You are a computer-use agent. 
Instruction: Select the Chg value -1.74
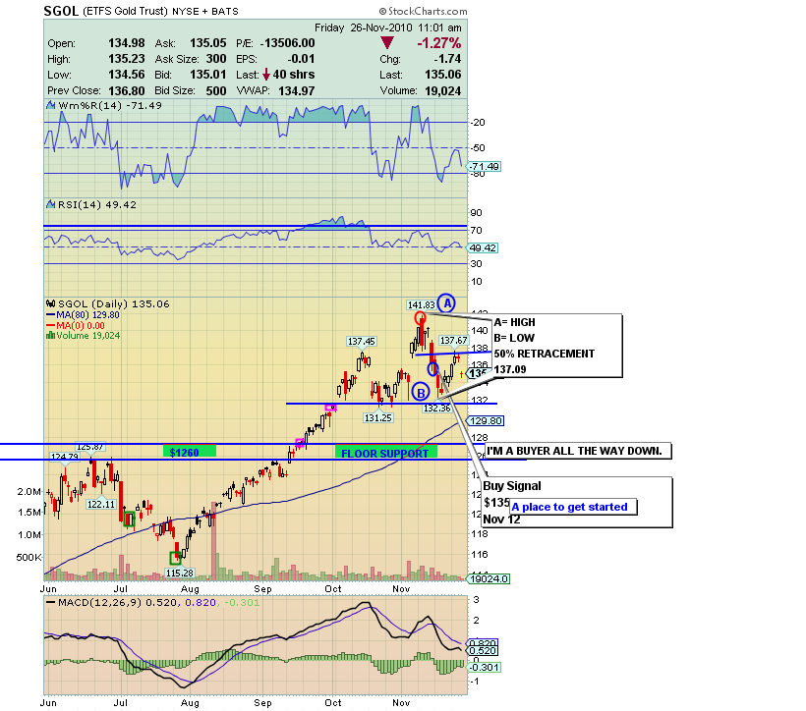447,59
